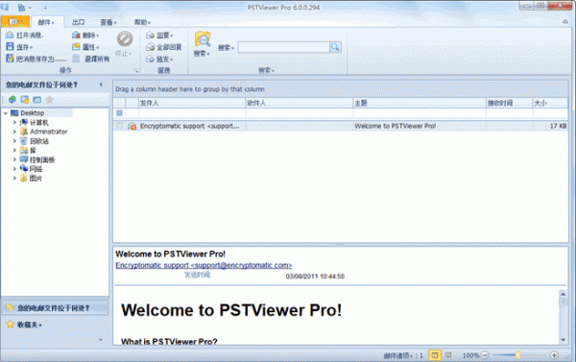Collapse the left folder pane with arrow
This screenshot has height=362, width=576.
[x=101, y=84]
